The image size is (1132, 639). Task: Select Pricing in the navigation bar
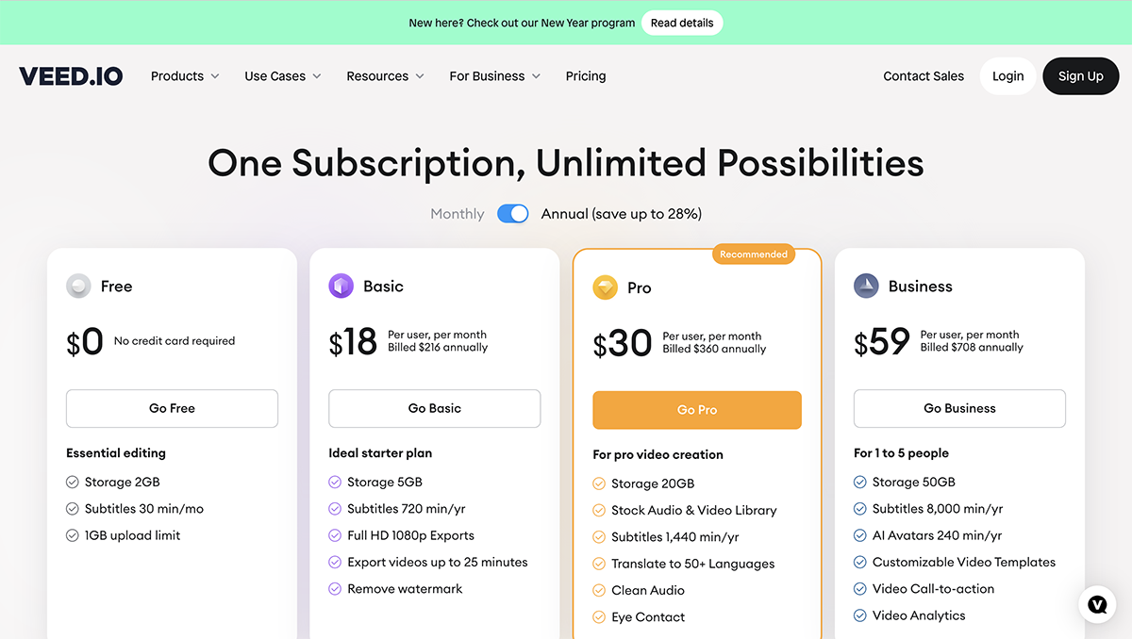pos(585,75)
